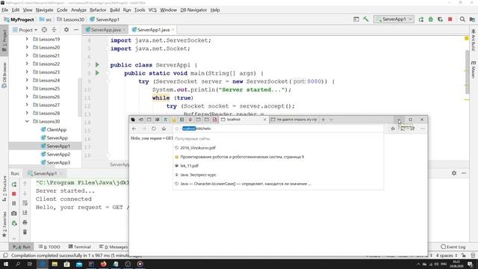Go back in the browser window
This screenshot has height=269, width=478.
click(134, 129)
